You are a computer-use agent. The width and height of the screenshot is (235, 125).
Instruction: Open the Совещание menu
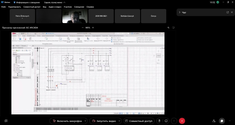click(79, 7)
